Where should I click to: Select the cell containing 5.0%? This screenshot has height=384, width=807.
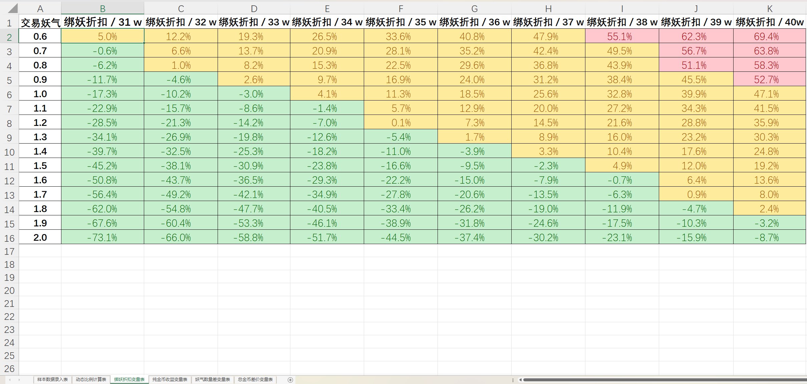(x=102, y=36)
